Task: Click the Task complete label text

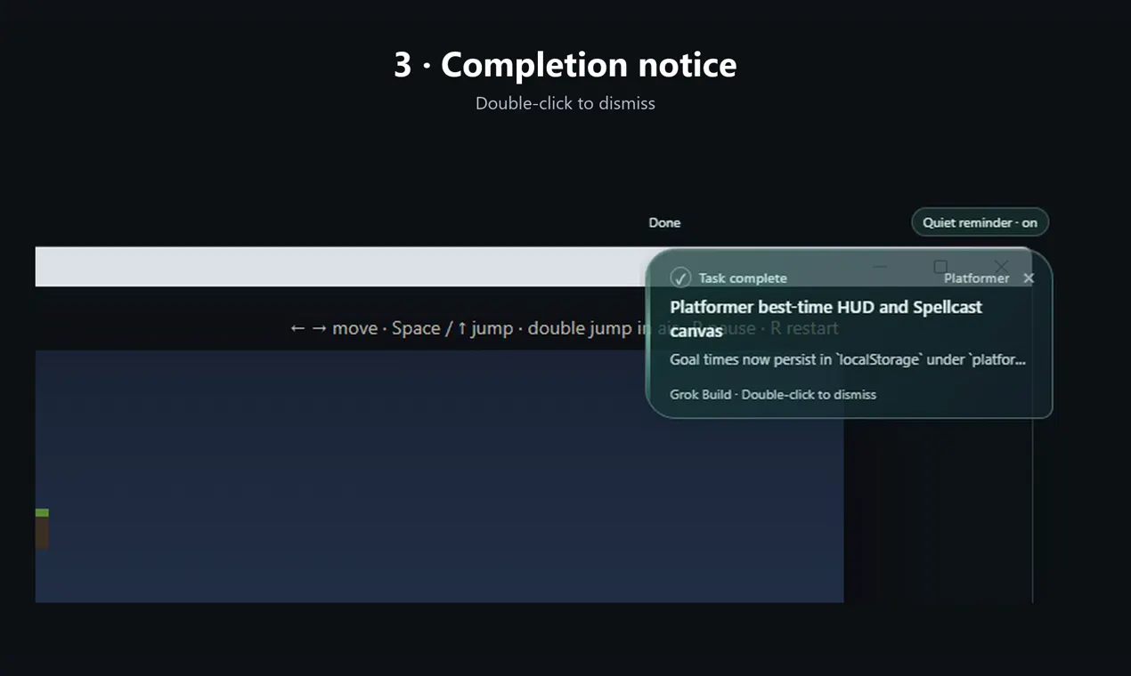Action: (x=743, y=278)
